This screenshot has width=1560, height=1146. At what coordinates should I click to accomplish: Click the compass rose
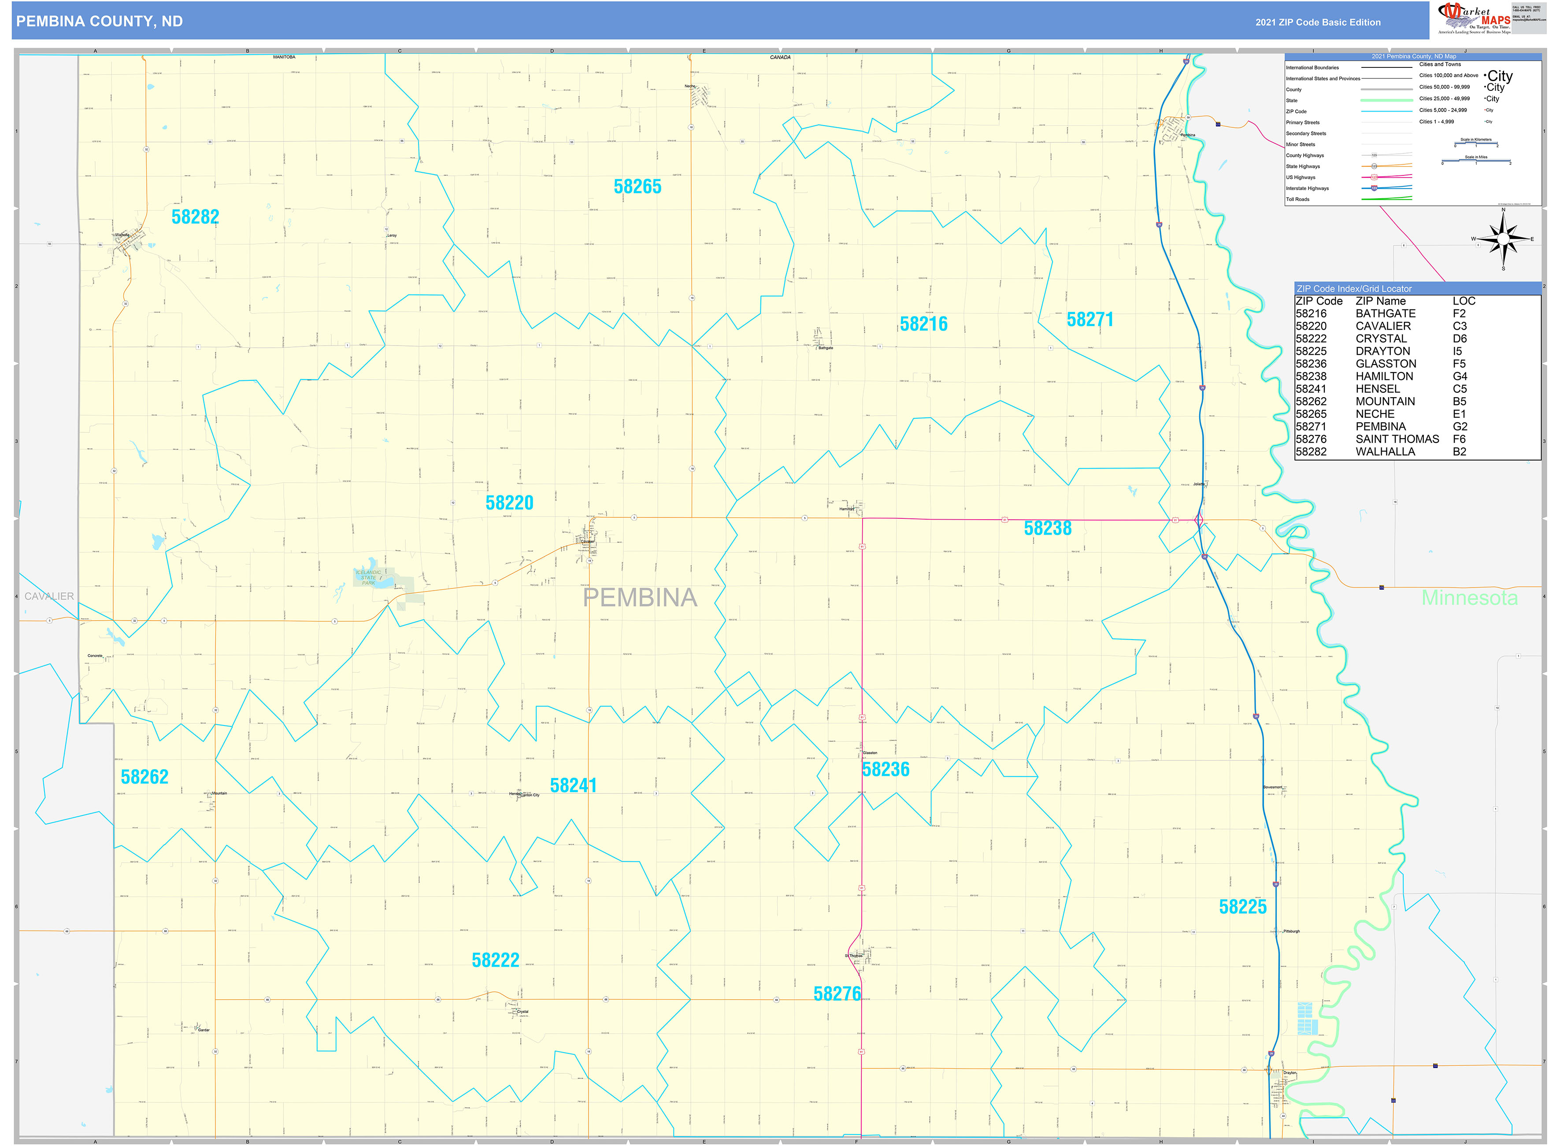[1503, 239]
